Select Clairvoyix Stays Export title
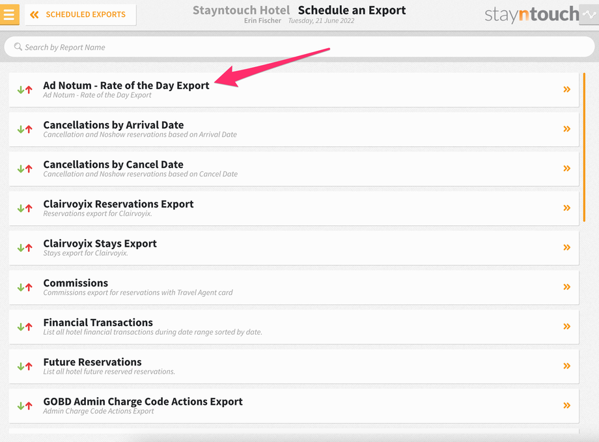The image size is (599, 442). tap(100, 243)
